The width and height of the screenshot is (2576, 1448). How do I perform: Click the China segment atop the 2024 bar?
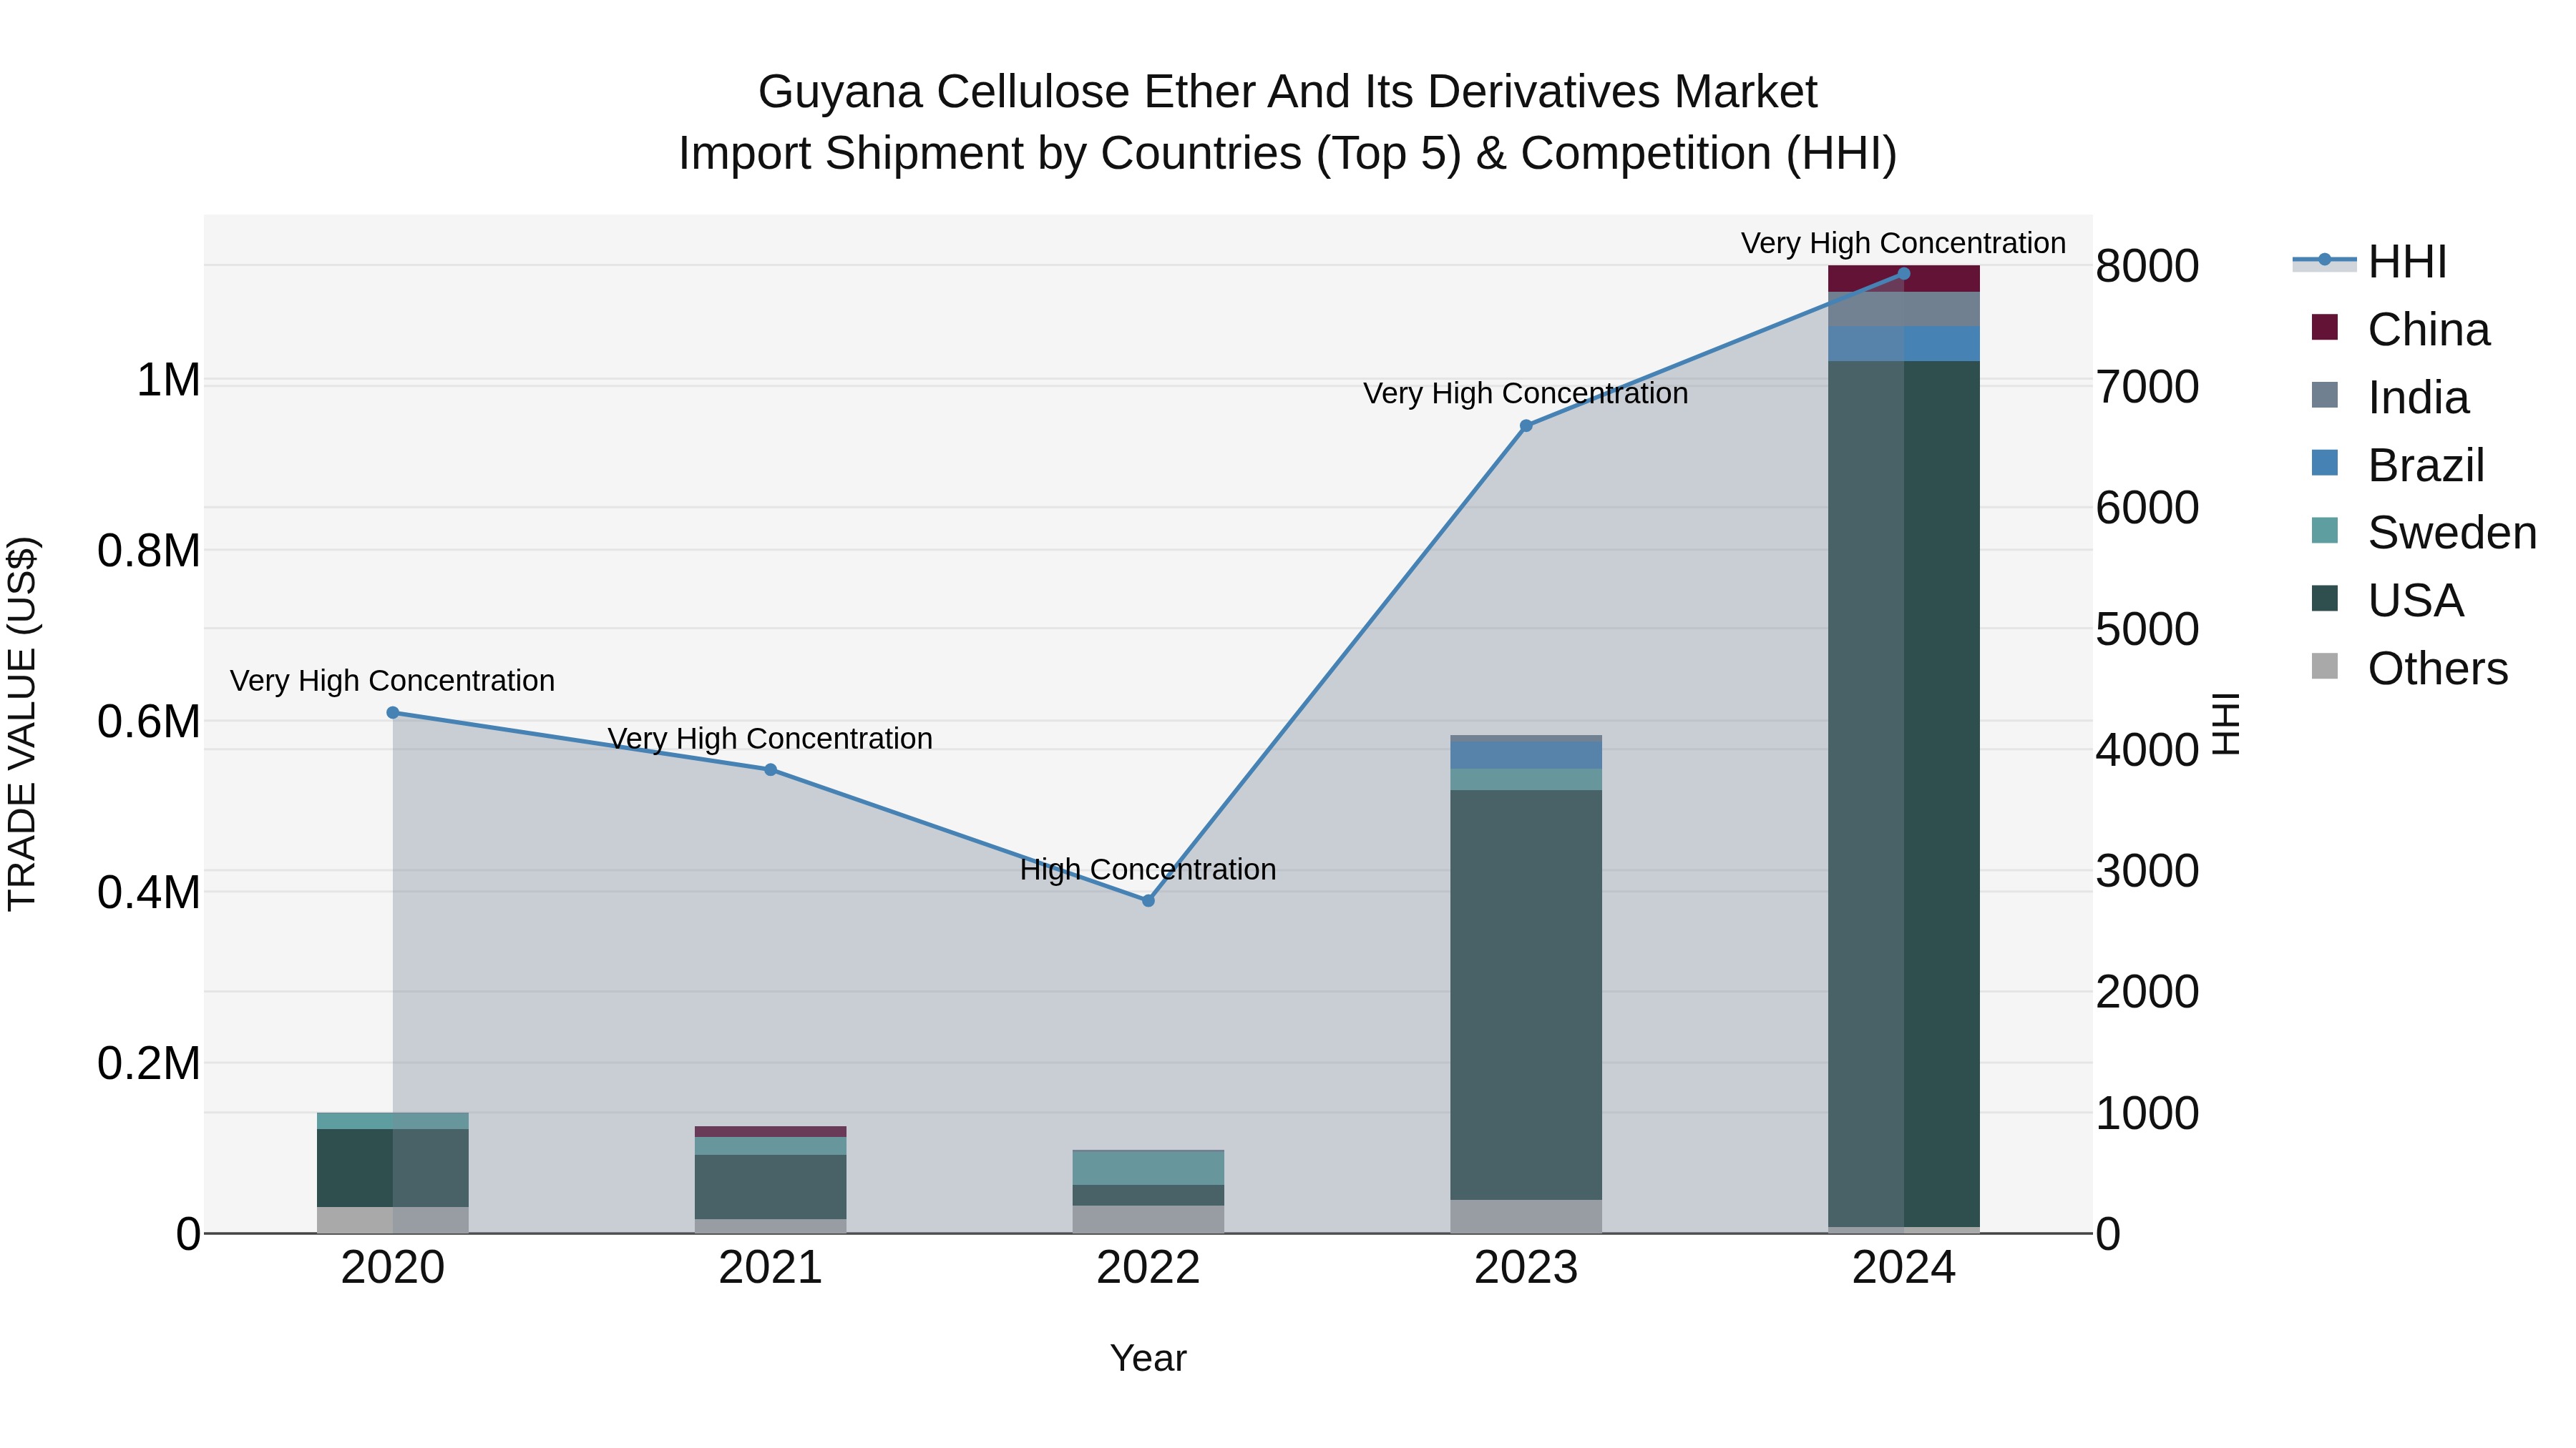[1904, 279]
